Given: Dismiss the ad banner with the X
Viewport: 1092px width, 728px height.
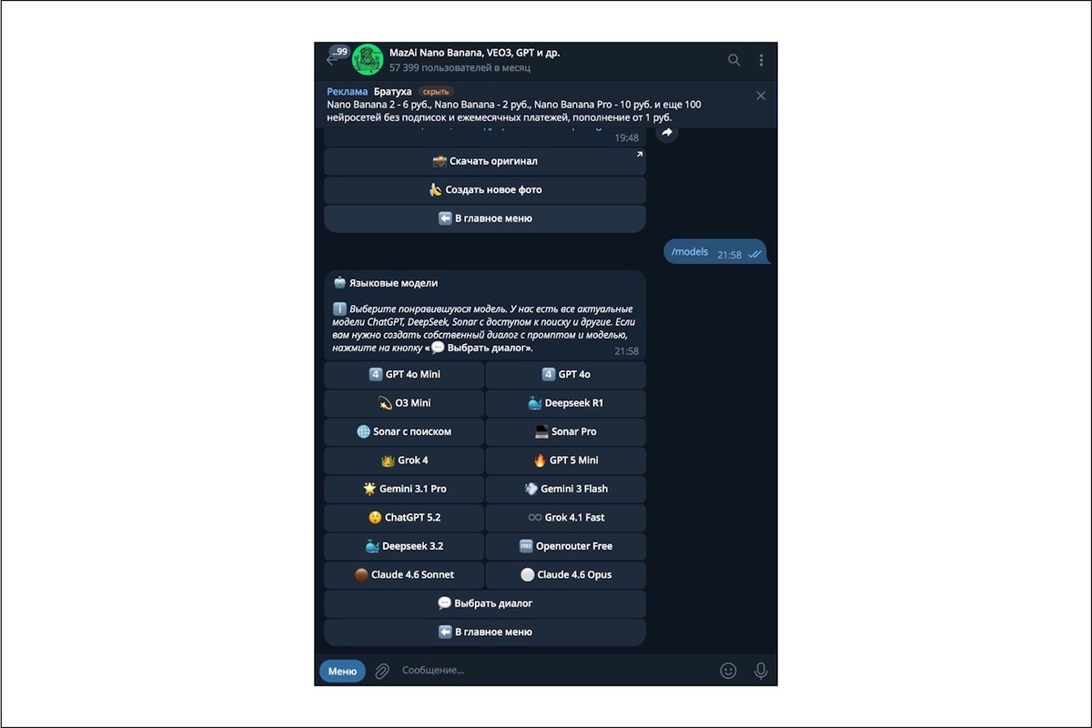Looking at the screenshot, I should [x=761, y=96].
